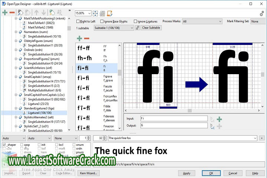This screenshot has width=267, height=178.
Task: Click the plus button right of preview text
Action: pos(262,138)
